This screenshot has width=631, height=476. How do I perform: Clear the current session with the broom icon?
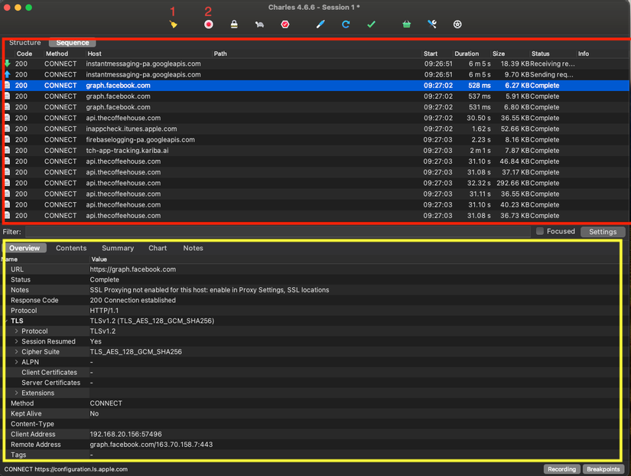173,24
